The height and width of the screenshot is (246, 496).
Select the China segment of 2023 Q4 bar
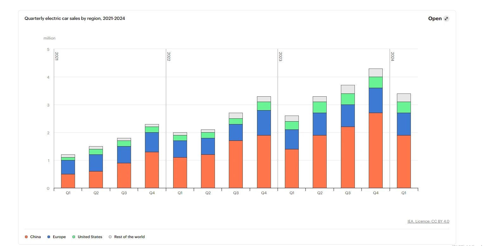(376, 151)
